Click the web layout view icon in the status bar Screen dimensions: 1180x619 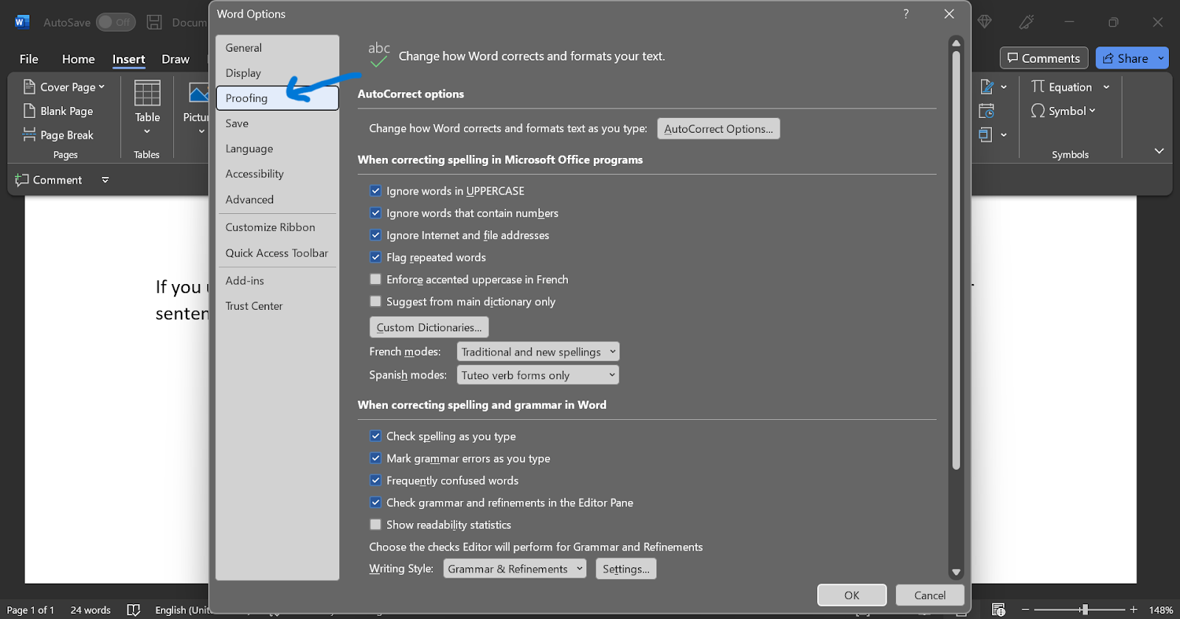[999, 610]
